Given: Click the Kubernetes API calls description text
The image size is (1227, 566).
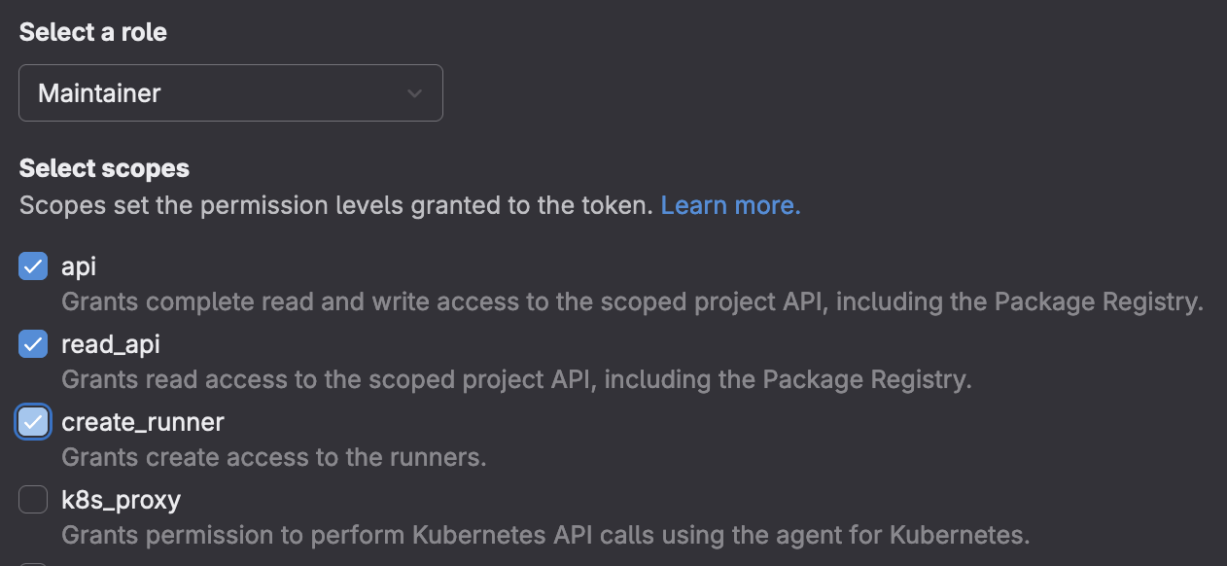Looking at the screenshot, I should (x=544, y=534).
